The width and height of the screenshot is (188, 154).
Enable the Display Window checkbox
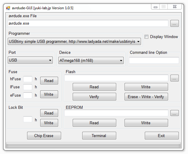(146, 37)
